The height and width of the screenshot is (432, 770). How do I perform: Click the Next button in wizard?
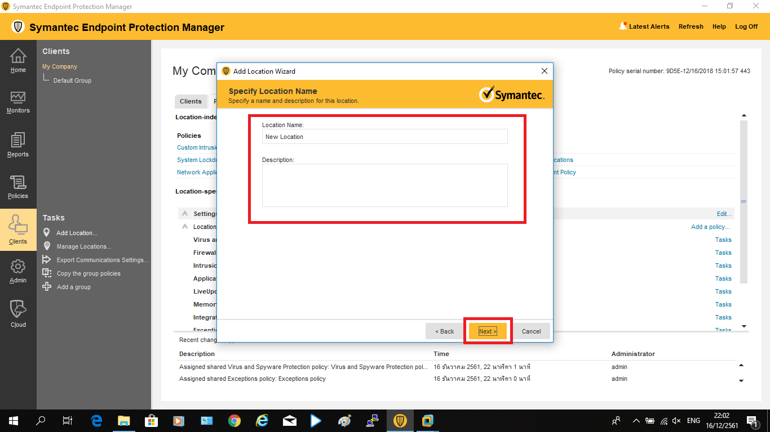click(488, 331)
